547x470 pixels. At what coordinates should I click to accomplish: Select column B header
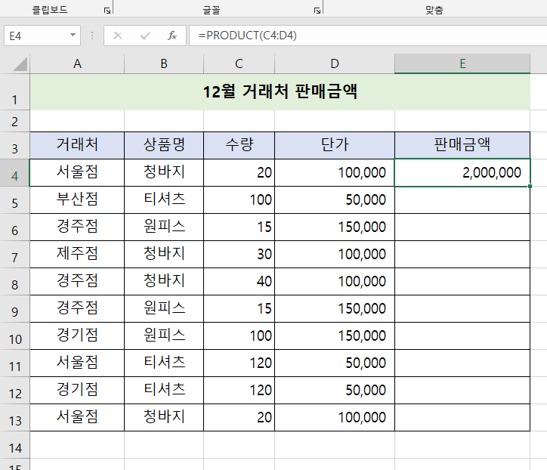[164, 64]
